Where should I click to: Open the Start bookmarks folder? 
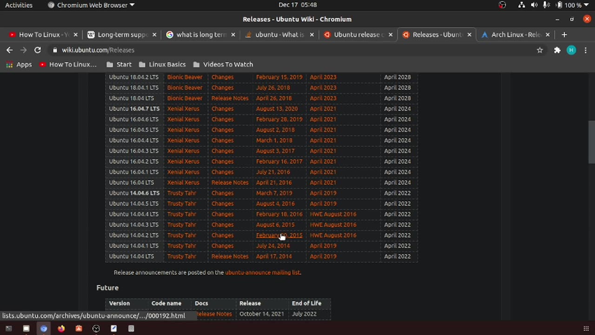point(119,64)
